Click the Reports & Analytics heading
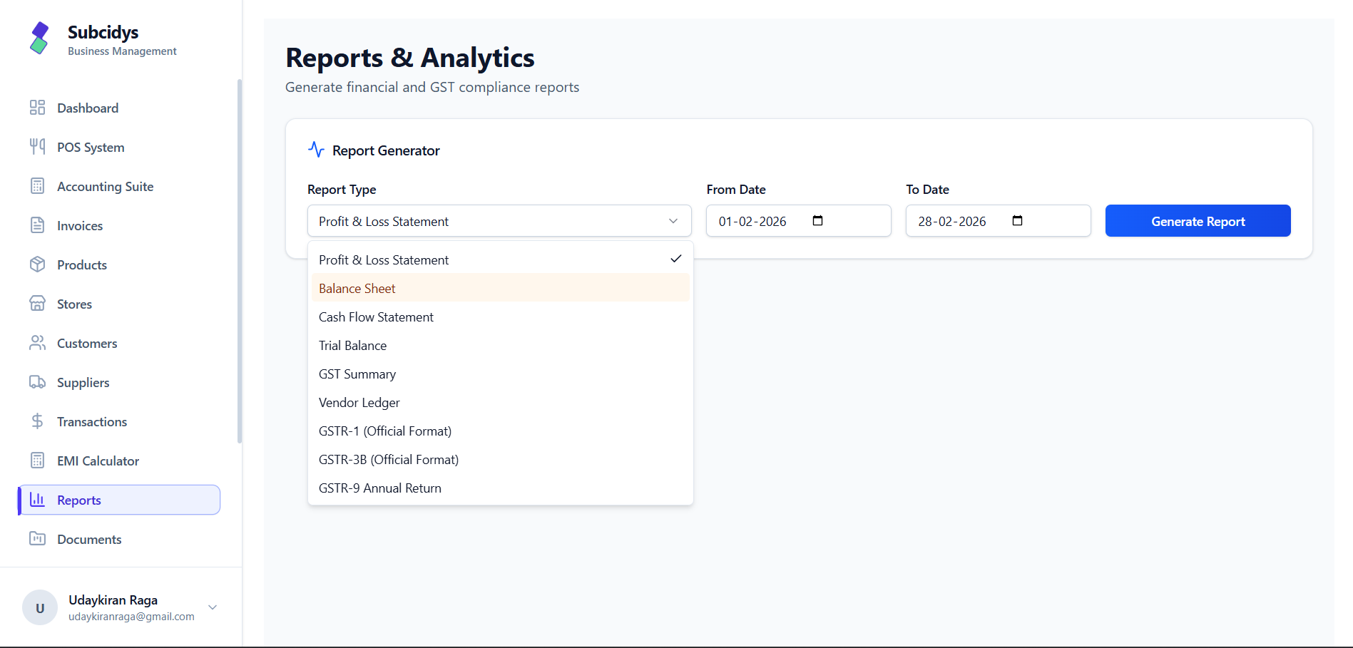 [410, 58]
